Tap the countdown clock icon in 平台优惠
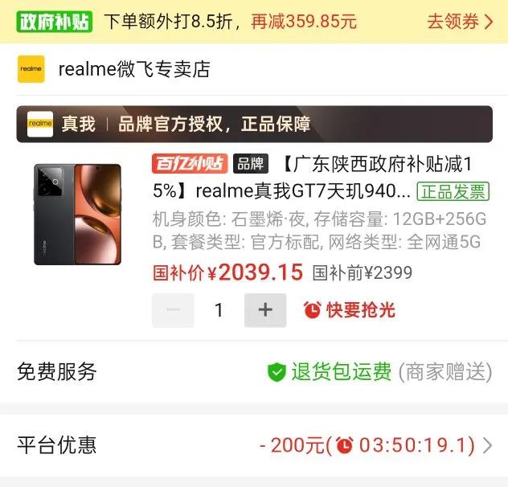 (x=344, y=445)
